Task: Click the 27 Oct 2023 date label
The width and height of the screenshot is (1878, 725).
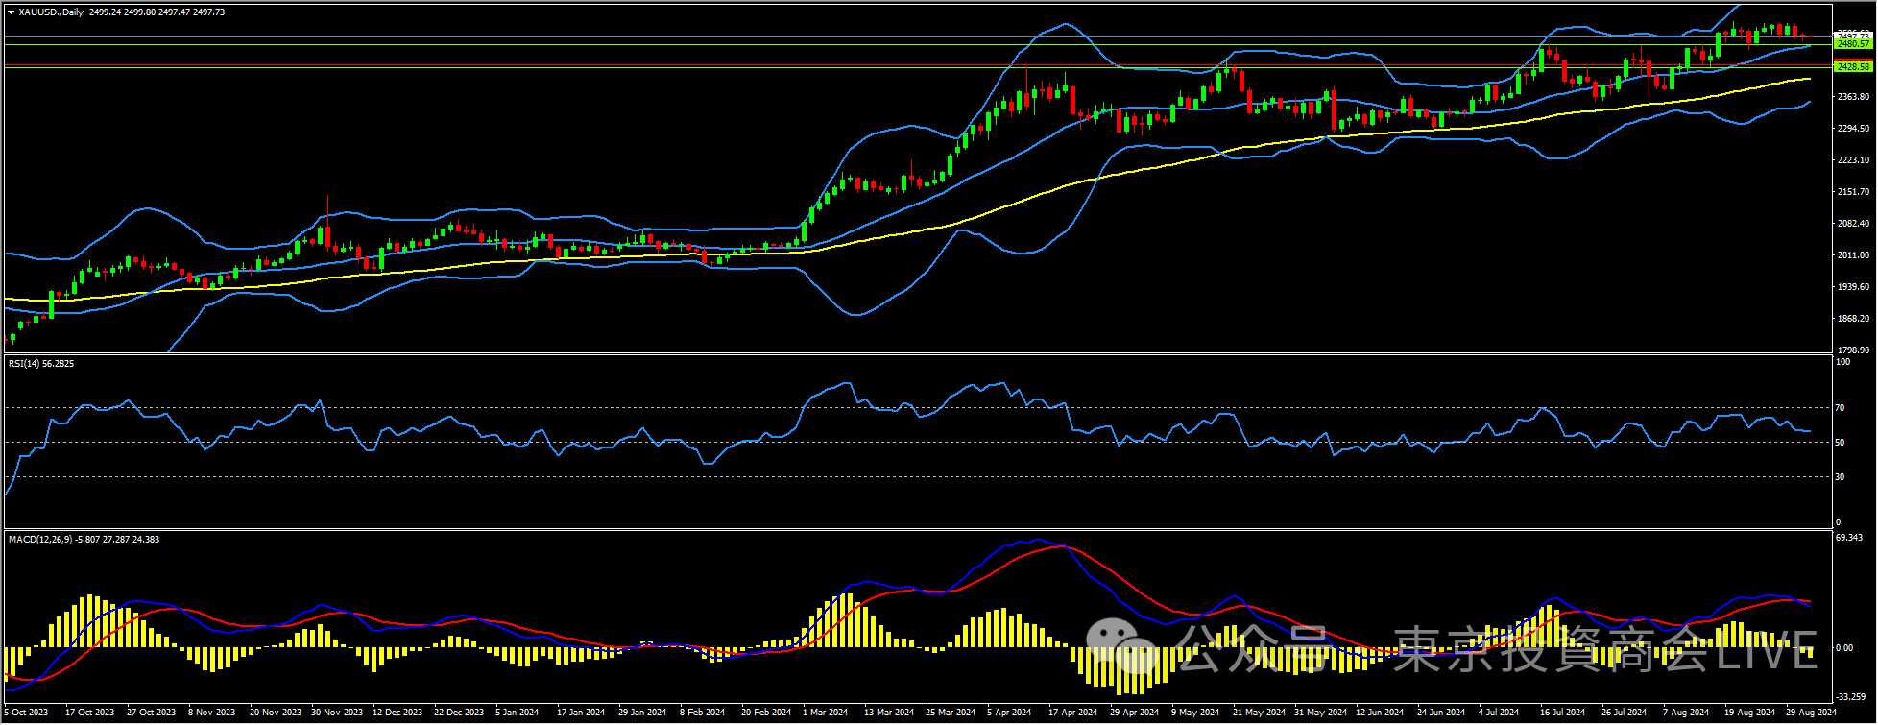Action: tap(151, 713)
